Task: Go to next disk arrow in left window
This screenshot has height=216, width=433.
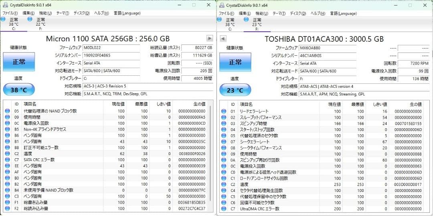Action: click(x=210, y=38)
